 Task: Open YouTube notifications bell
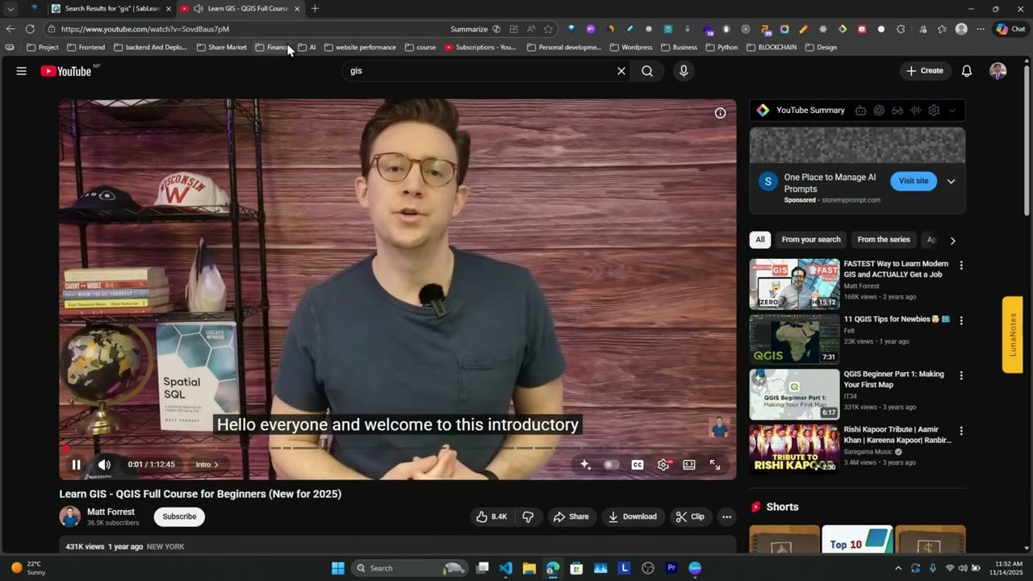pos(966,71)
